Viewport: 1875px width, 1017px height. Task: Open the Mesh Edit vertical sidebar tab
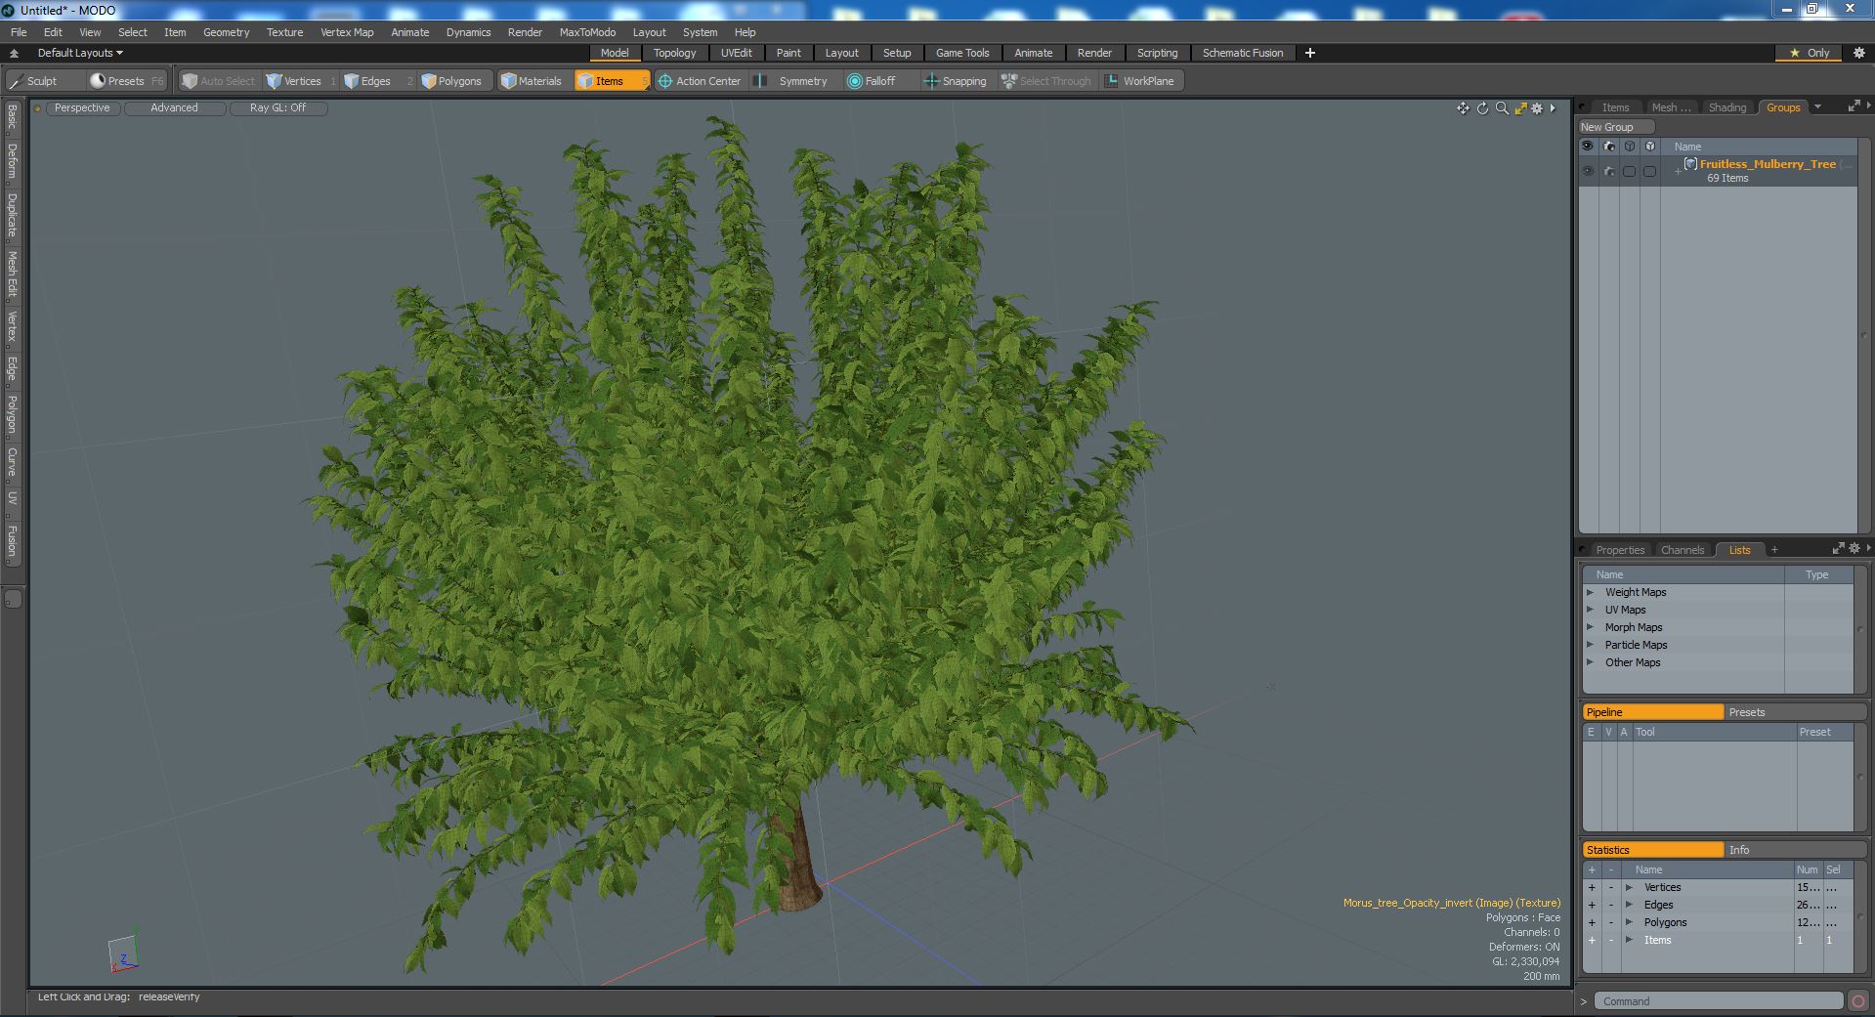tap(13, 275)
